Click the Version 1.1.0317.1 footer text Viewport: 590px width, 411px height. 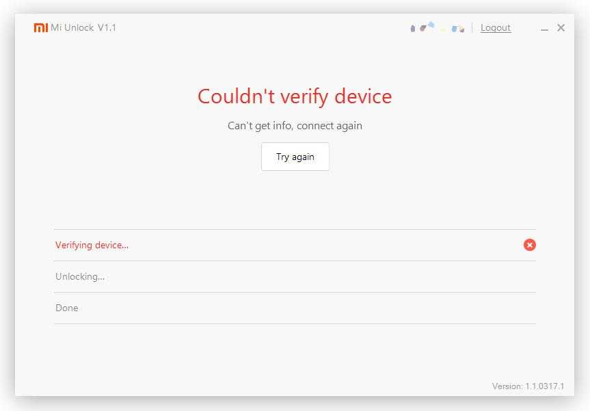(528, 386)
